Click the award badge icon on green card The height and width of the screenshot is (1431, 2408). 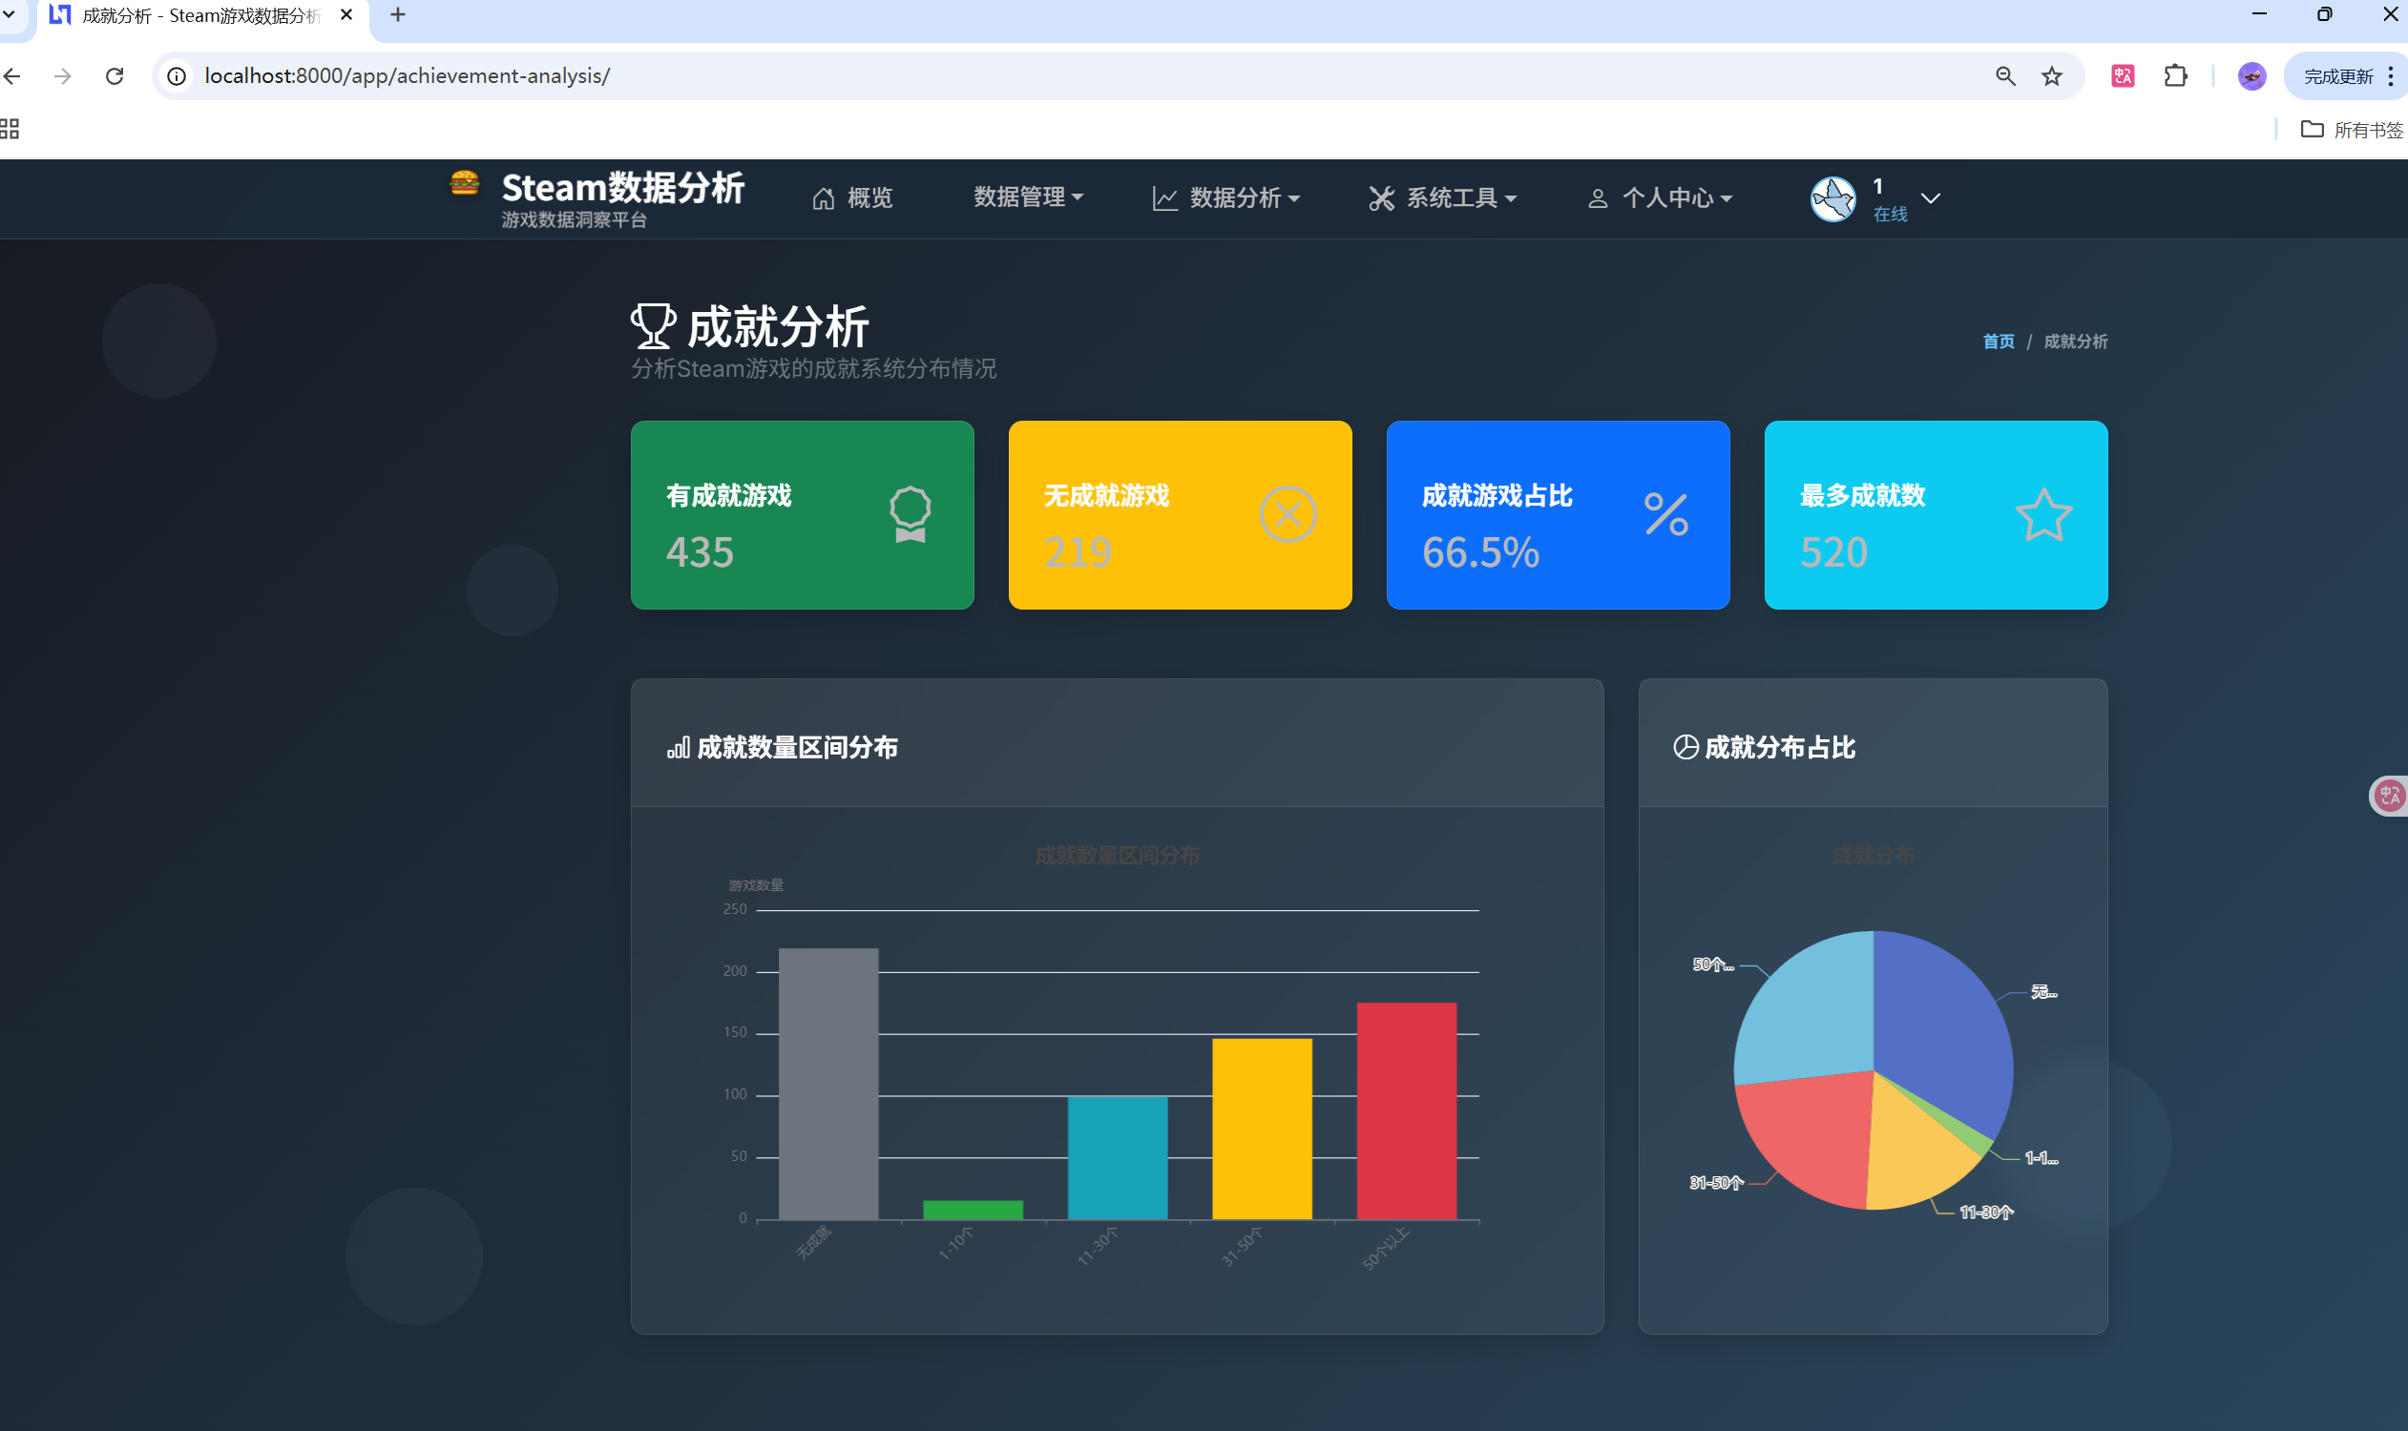coord(910,514)
